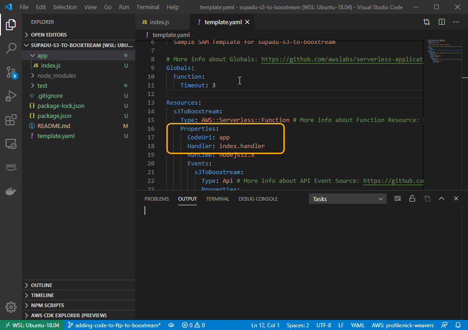Expand the OUTLINE section
The height and width of the screenshot is (330, 468).
[x=79, y=285]
